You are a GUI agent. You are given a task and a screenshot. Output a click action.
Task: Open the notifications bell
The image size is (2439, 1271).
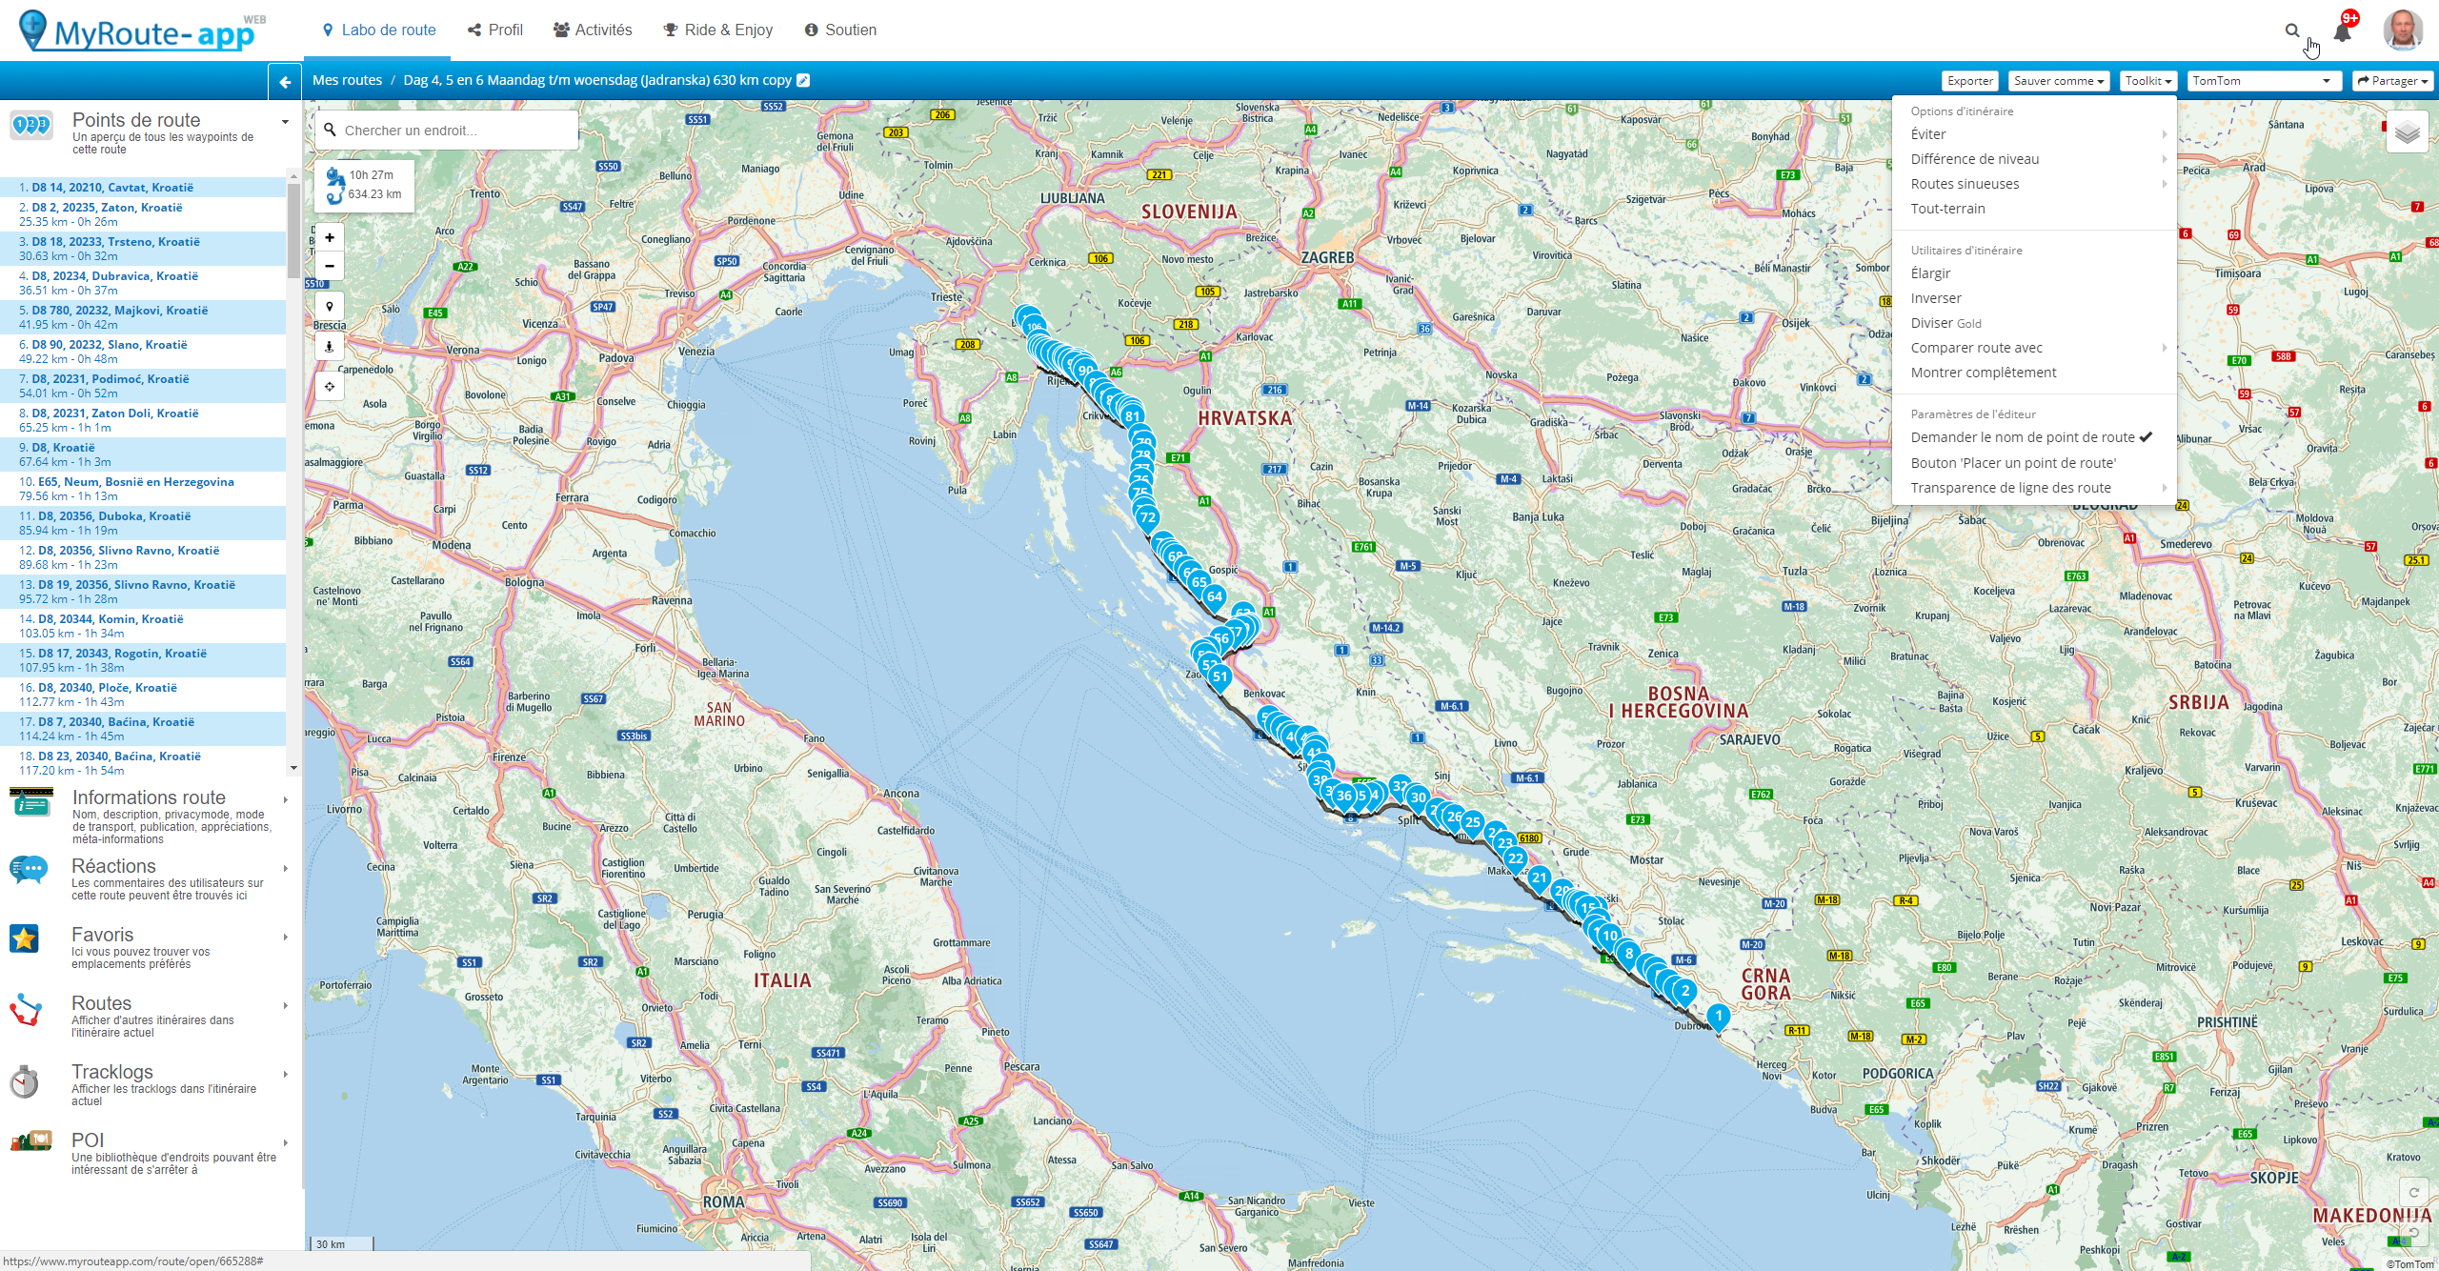click(2343, 31)
